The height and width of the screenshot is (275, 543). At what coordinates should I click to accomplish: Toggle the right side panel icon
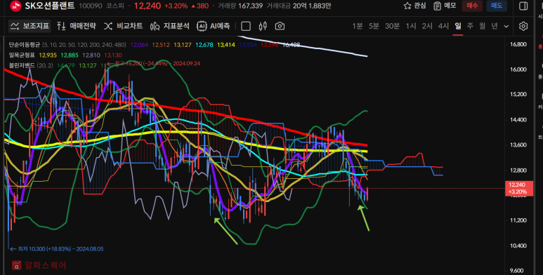523,6
